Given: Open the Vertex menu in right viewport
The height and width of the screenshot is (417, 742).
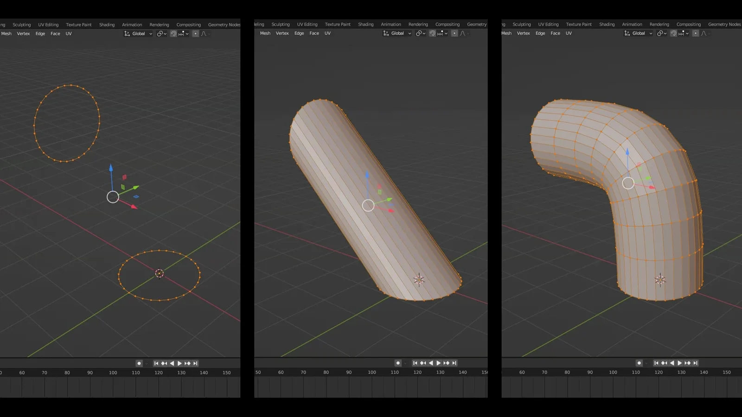Looking at the screenshot, I should coord(523,33).
